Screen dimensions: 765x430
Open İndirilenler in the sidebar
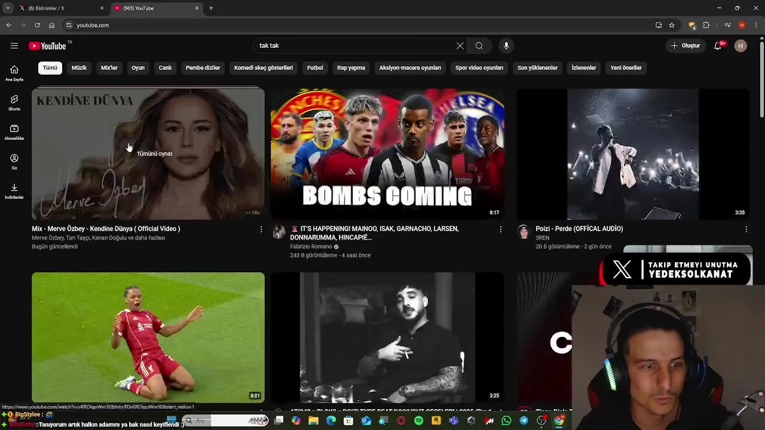[14, 191]
